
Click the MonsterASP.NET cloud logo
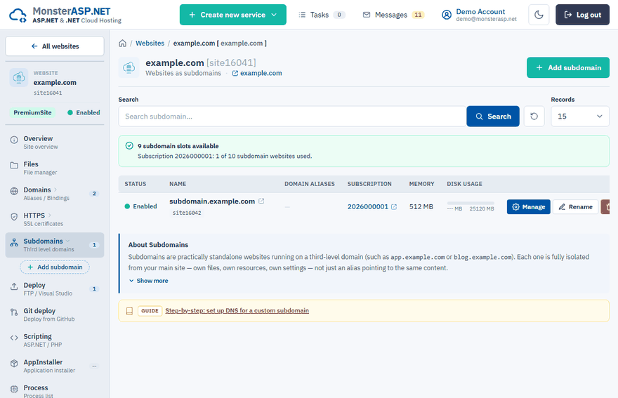point(18,15)
